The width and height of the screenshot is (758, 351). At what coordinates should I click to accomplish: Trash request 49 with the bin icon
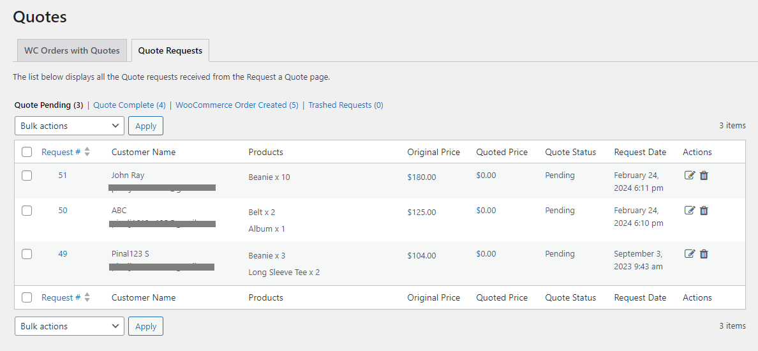coord(704,254)
